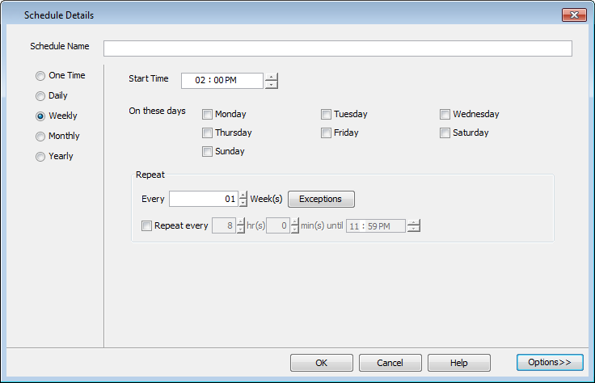Toggle the Repeat every checkbox
Image resolution: width=595 pixels, height=383 pixels.
(147, 226)
